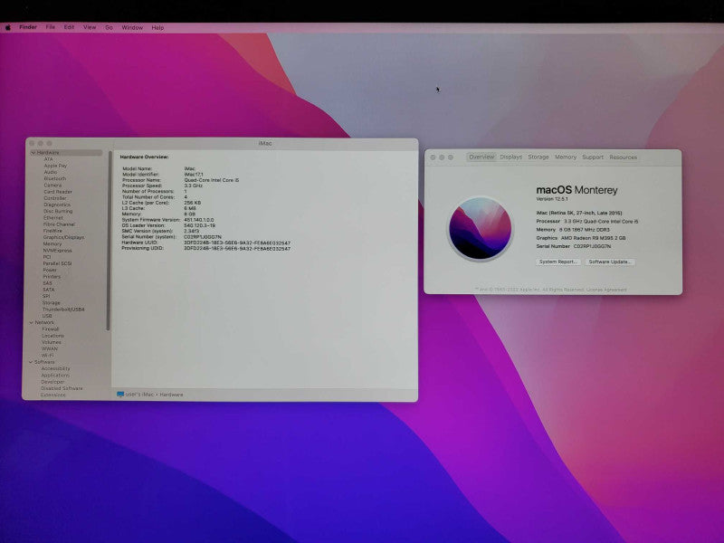Select Wi-Fi under Network
This screenshot has width=724, height=543.
tap(48, 356)
